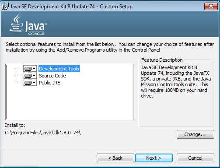Cancel the JDK installation
220x168 pixels.
[196, 158]
